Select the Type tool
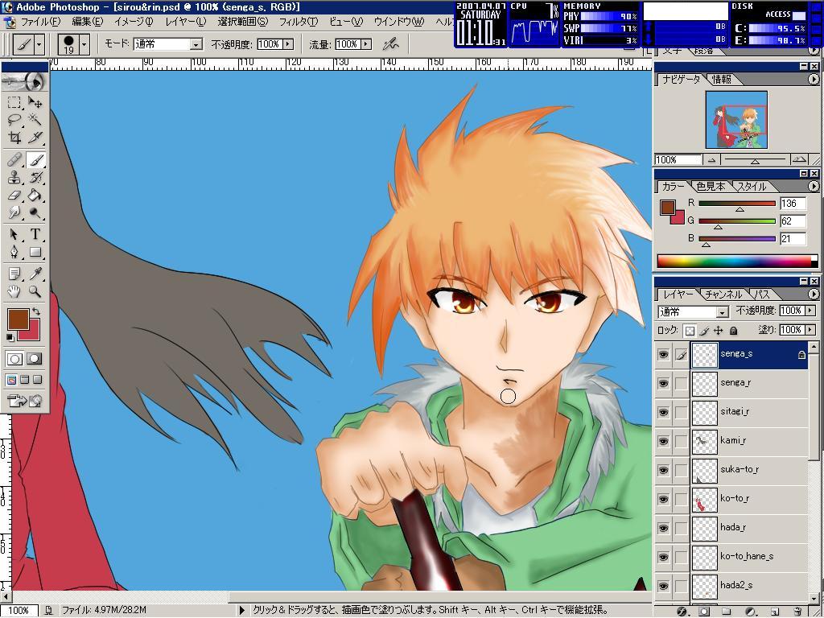Screen dimensions: 824x618 pyautogui.click(x=35, y=234)
